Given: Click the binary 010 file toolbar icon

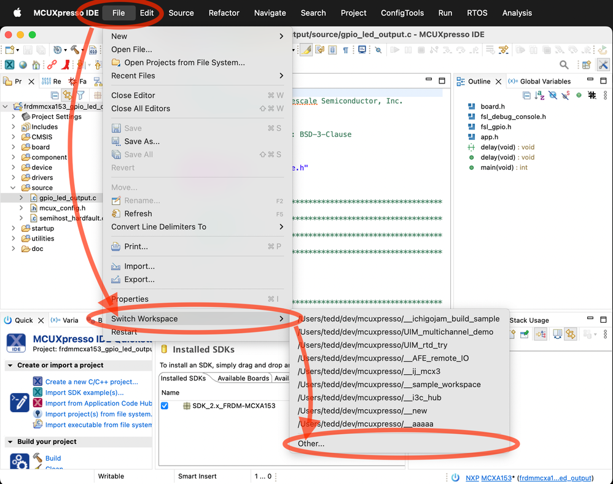Looking at the screenshot, I should pyautogui.click(x=93, y=50).
